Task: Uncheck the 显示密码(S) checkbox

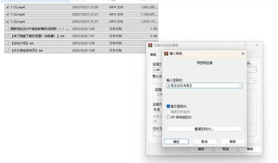Action: (168, 106)
